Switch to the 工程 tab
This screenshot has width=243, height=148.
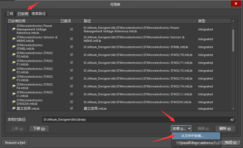(x=10, y=14)
